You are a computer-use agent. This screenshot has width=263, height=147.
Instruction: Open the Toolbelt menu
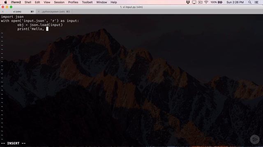[87, 2]
